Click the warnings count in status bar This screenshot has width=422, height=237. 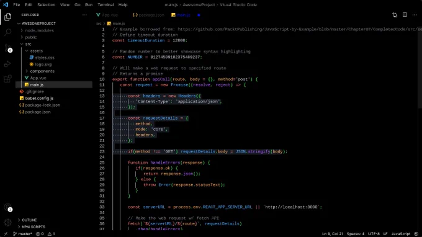click(x=51, y=234)
